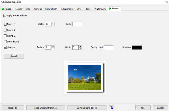
Task: Switch to the Resize tab
Action: pyautogui.click(x=6, y=9)
